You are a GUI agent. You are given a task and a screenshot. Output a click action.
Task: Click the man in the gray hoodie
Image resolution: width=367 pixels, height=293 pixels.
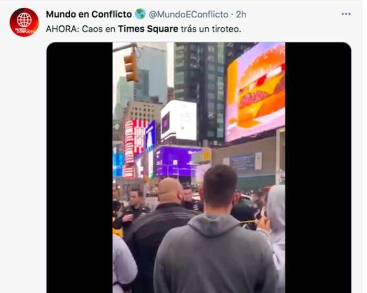(214, 234)
